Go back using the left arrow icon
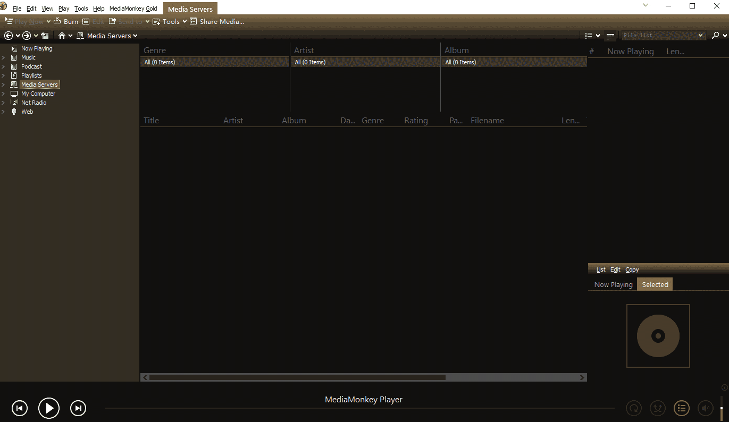 9,36
